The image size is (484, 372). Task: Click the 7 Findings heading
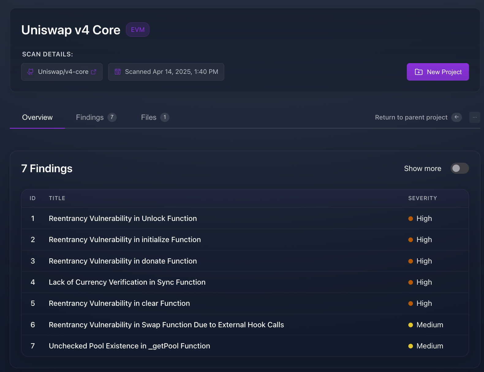pos(47,169)
